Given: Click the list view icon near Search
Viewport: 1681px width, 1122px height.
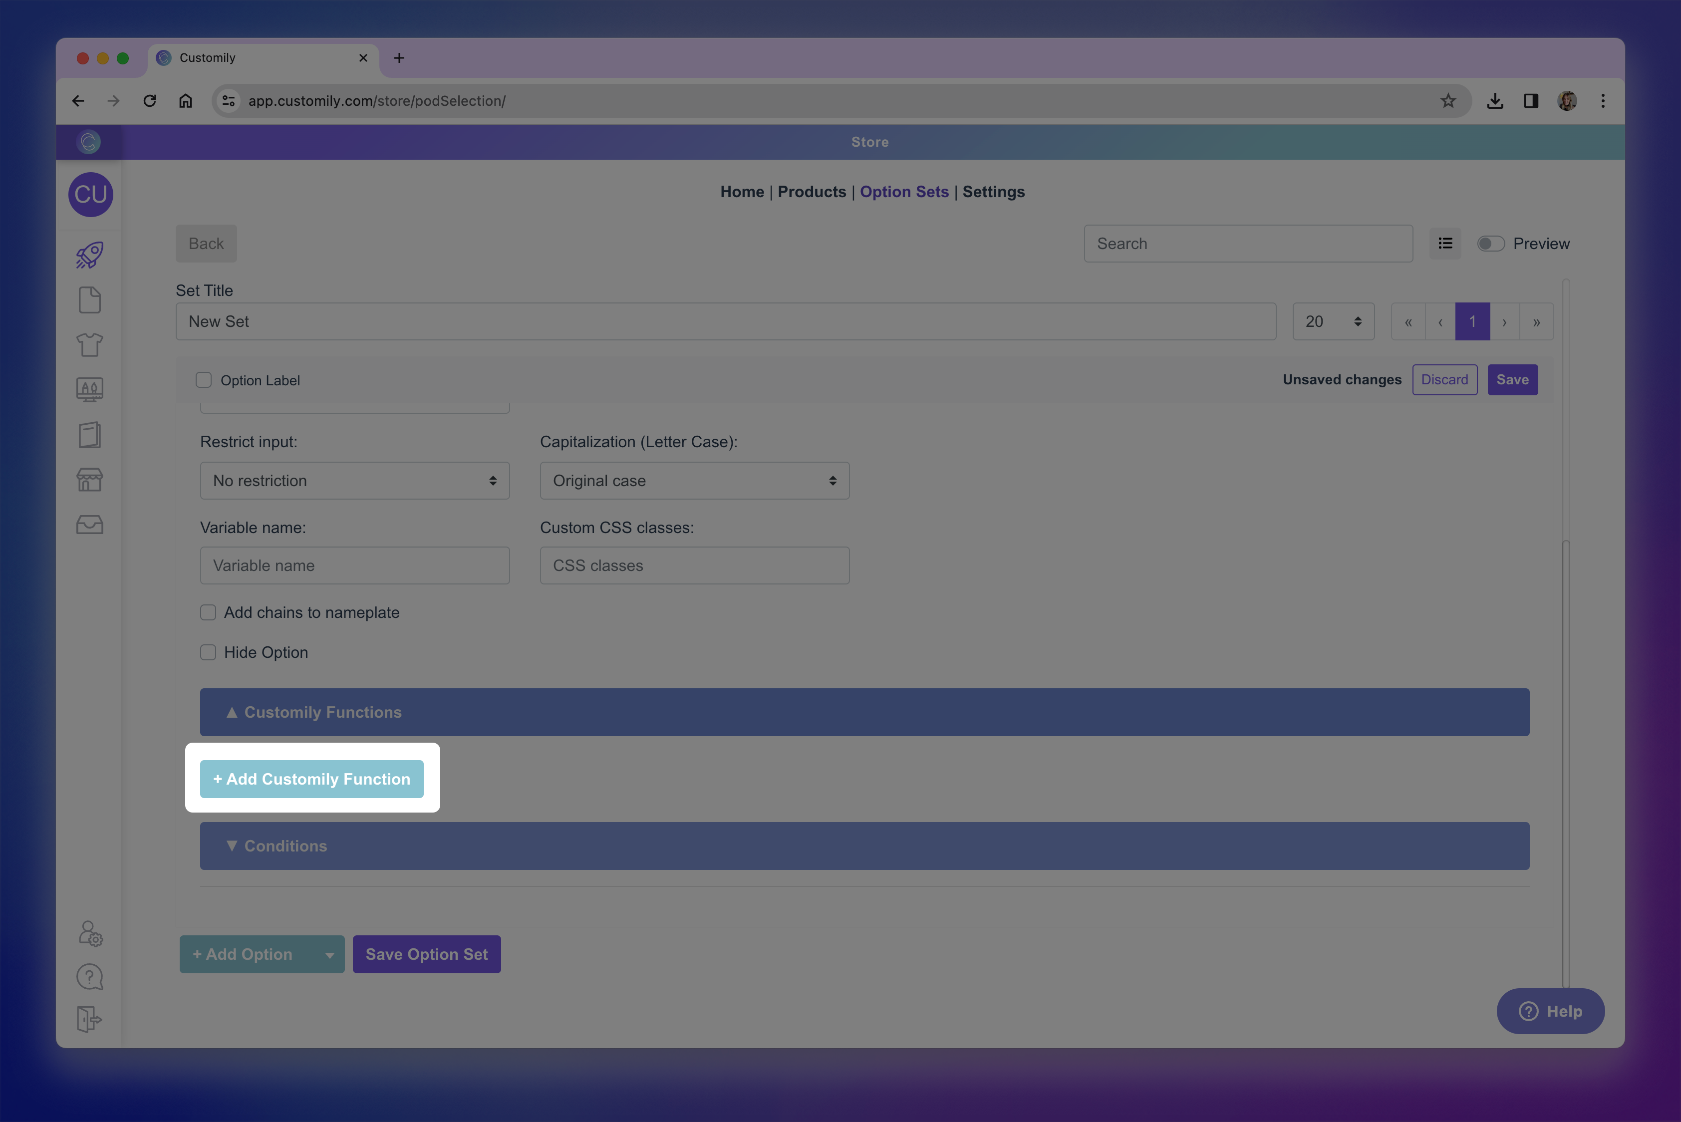Looking at the screenshot, I should coord(1445,243).
